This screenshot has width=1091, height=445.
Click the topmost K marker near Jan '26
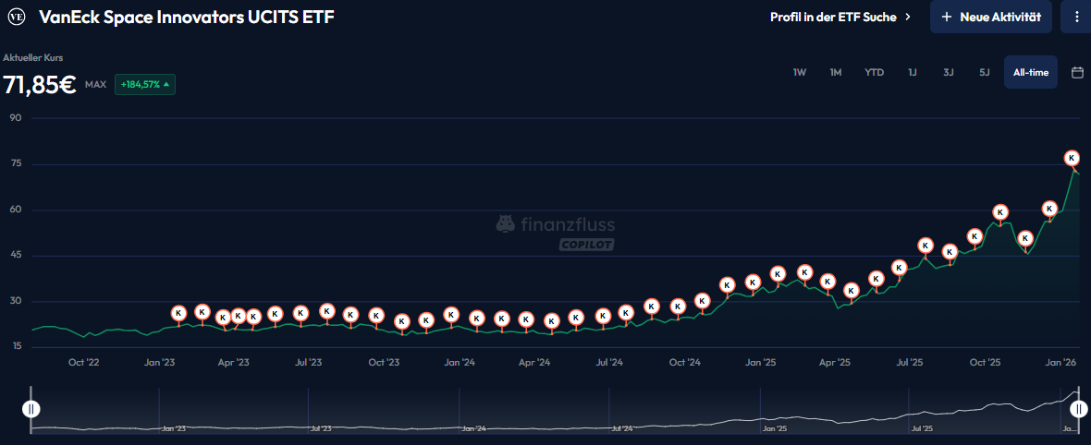(x=1072, y=158)
